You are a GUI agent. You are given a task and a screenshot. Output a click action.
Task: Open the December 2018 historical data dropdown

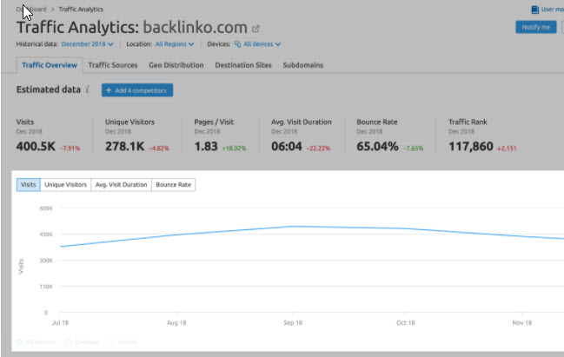point(87,44)
